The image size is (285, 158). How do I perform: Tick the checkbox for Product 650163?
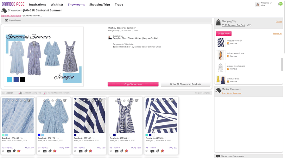3,151
